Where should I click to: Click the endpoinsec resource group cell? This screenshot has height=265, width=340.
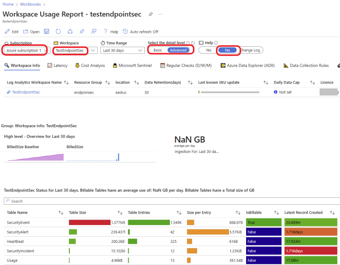point(84,92)
